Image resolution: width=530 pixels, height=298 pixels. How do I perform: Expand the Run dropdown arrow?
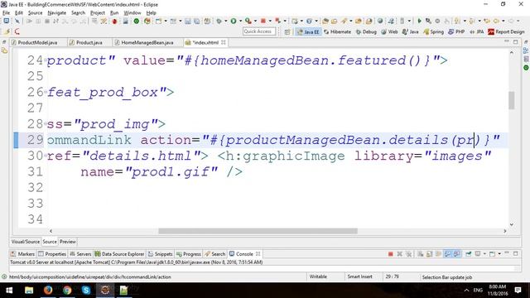point(240,21)
